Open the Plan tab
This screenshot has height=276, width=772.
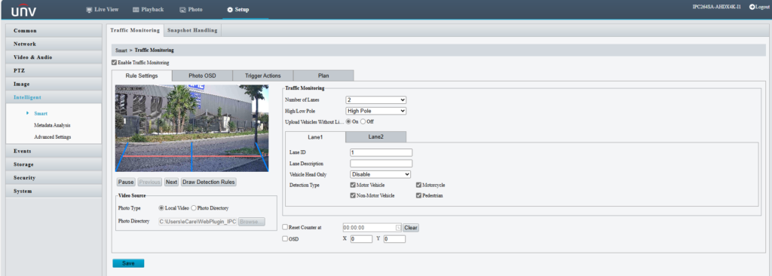point(323,76)
